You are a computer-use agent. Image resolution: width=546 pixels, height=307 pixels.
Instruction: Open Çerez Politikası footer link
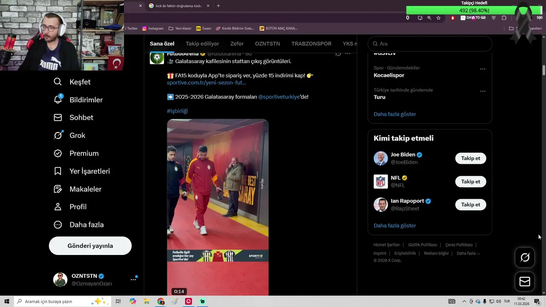click(459, 245)
